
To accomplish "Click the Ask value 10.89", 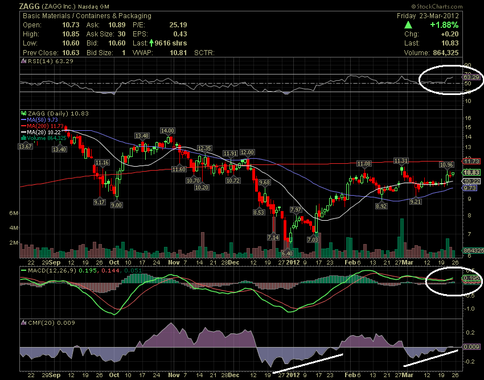I will pos(117,25).
